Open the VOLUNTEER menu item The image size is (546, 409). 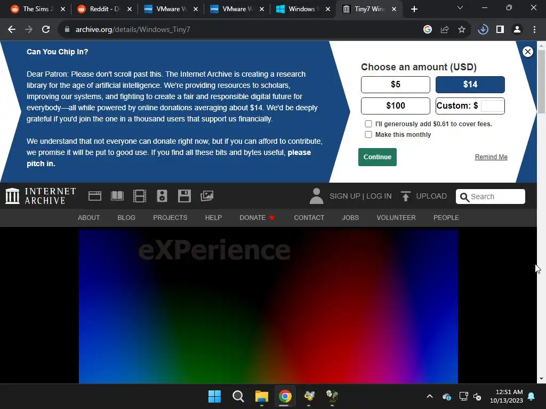(396, 218)
